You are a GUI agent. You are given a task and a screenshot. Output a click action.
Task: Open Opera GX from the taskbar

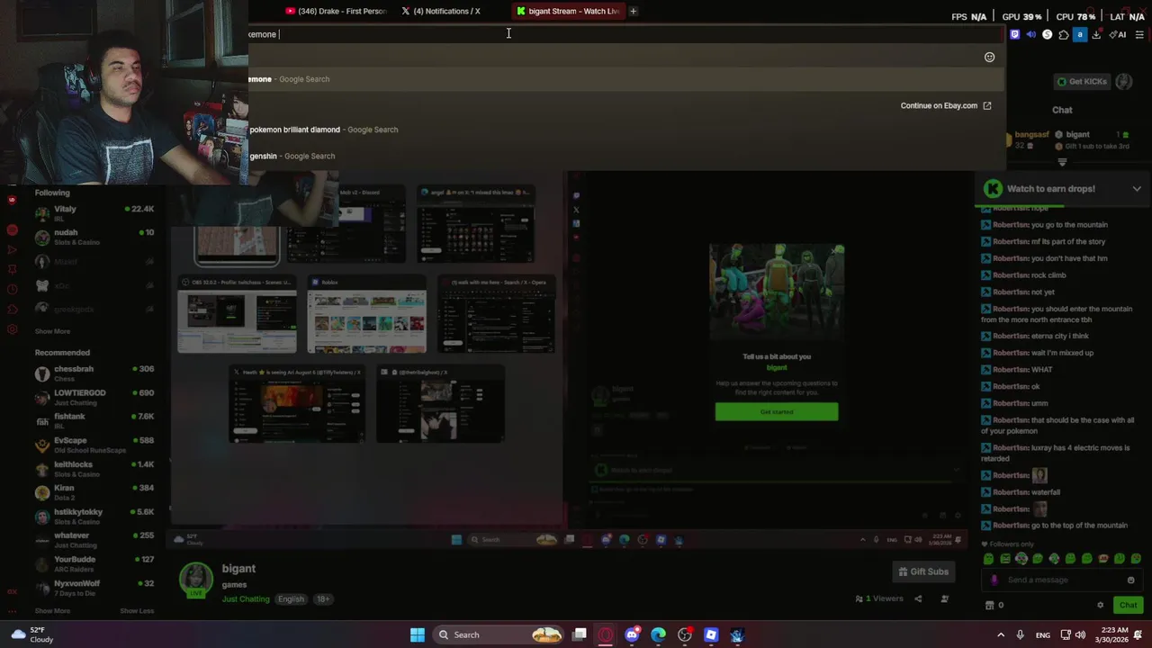pos(606,634)
